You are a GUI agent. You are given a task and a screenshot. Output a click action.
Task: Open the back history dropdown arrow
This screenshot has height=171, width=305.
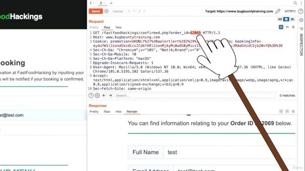click(134, 11)
